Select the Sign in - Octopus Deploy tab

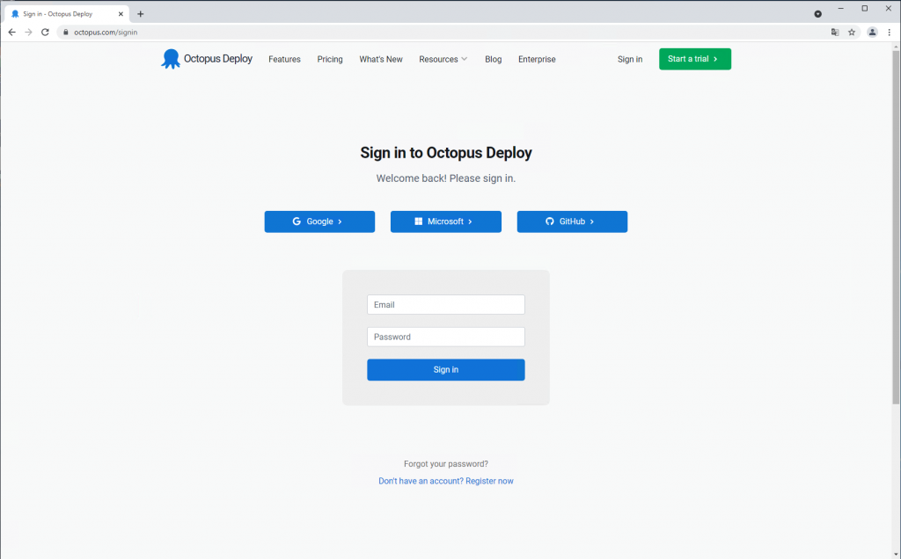[x=65, y=14]
